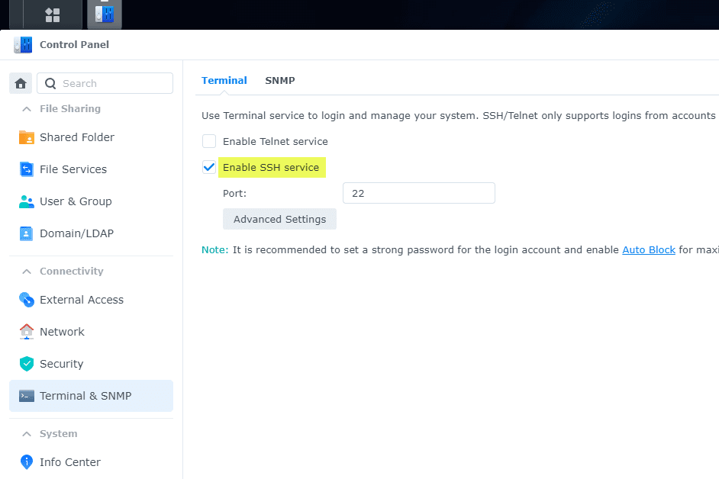Uncheck Enable SSH service checkbox
Screen dimensions: 719x479
(x=209, y=167)
